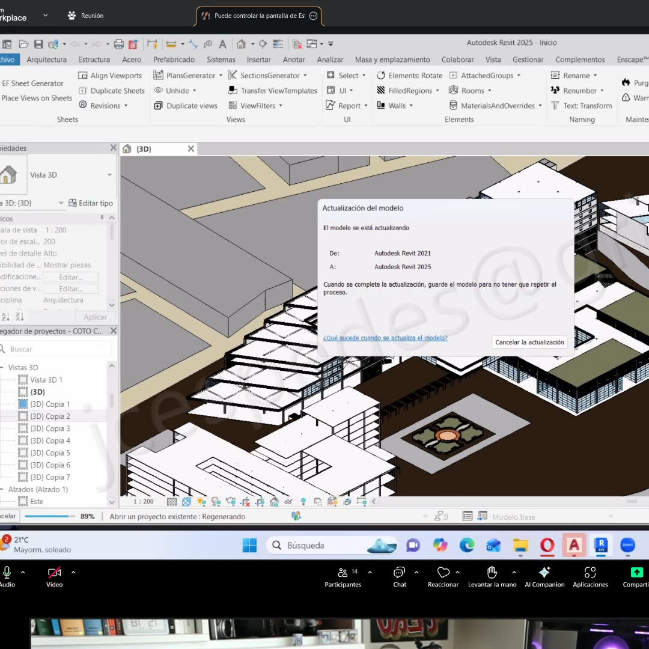Open Zoom Chat panel

coord(400,577)
